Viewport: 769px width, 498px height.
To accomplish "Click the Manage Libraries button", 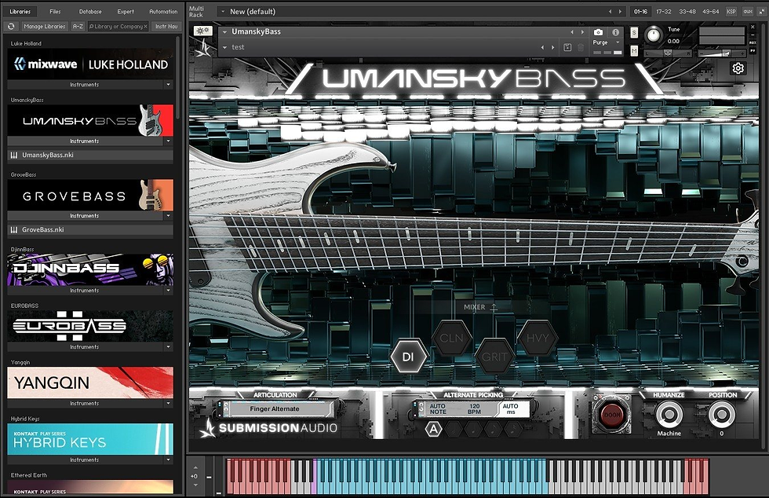I will (x=44, y=27).
